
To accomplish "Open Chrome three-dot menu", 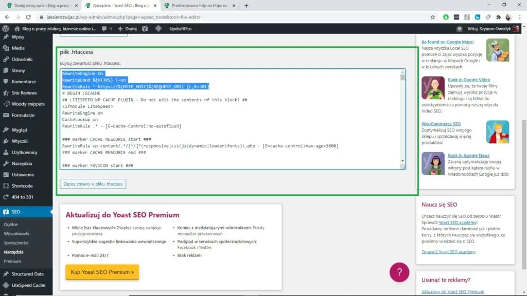I will 520,17.
